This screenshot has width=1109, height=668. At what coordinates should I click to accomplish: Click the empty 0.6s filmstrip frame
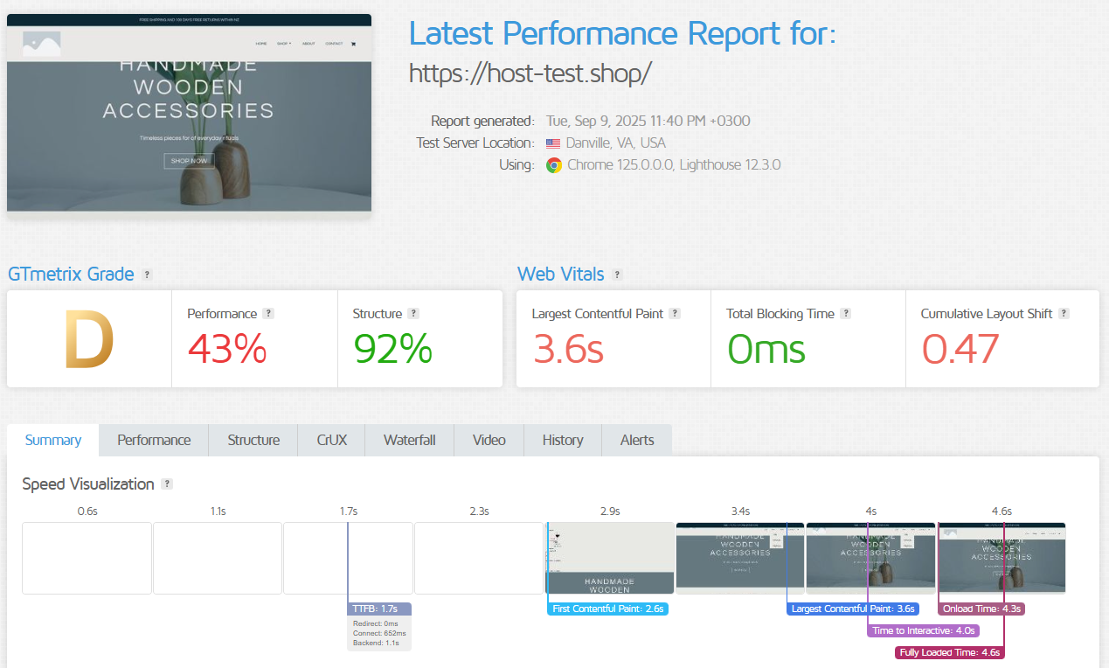87,559
